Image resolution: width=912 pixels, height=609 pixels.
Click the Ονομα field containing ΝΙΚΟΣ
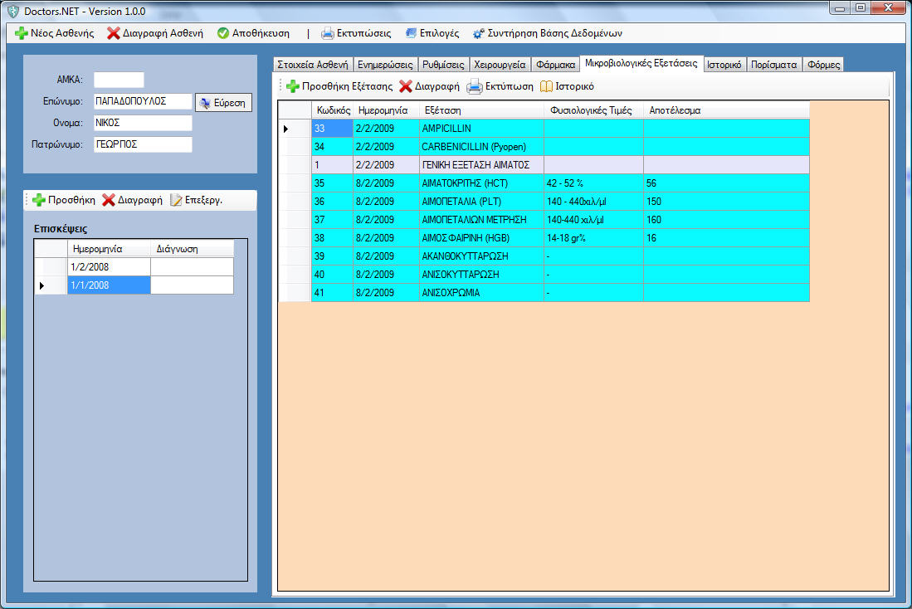click(x=143, y=123)
